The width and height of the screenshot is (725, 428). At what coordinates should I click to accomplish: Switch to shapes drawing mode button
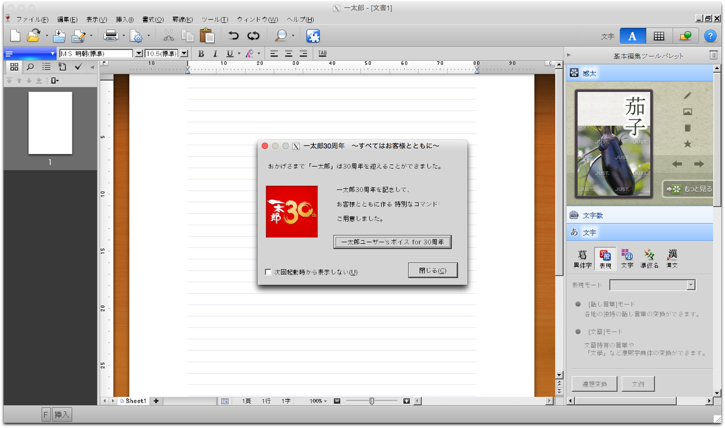(685, 36)
